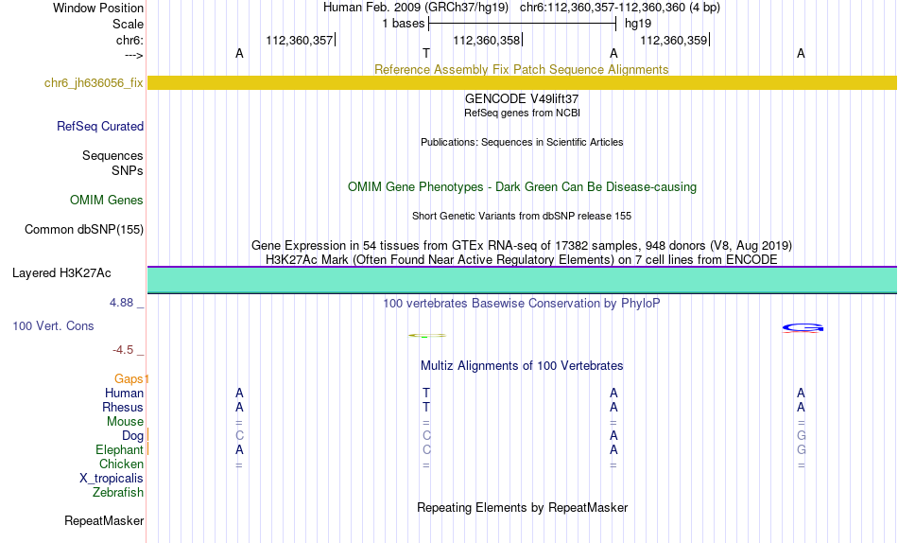Viewport: 898px width, 543px height.
Task: Click the Dog row's G base
Action: coord(802,436)
